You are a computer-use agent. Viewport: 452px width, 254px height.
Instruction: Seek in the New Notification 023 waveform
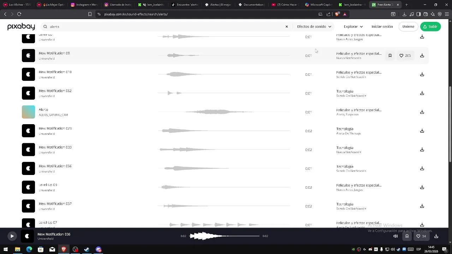coord(224,131)
